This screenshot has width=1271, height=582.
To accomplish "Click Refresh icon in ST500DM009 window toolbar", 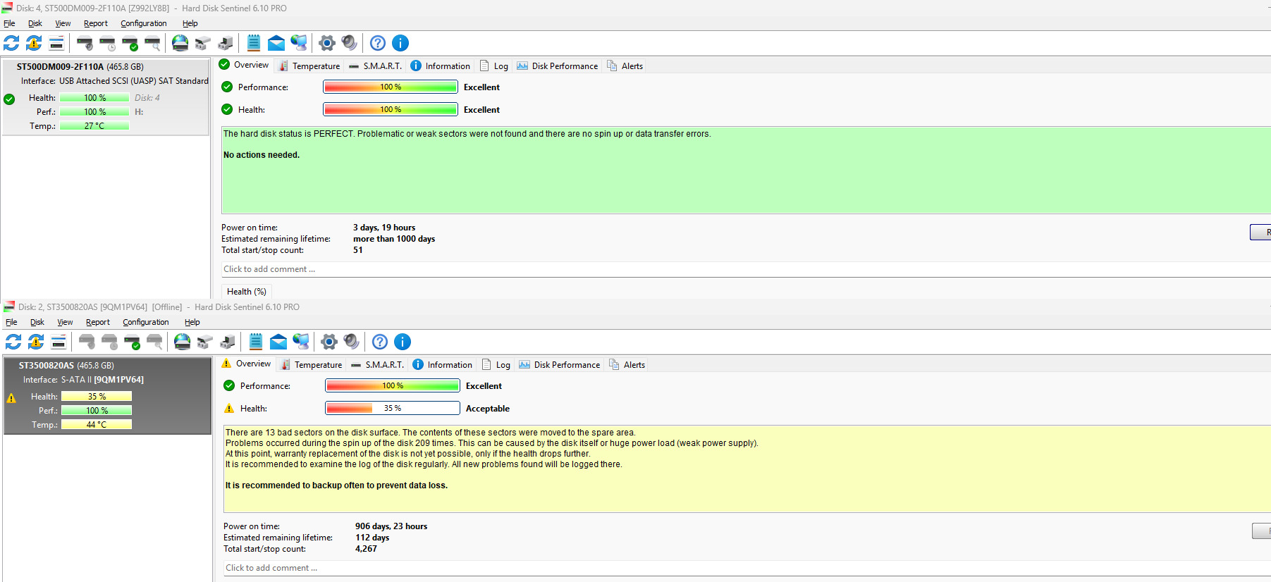I will click(11, 43).
